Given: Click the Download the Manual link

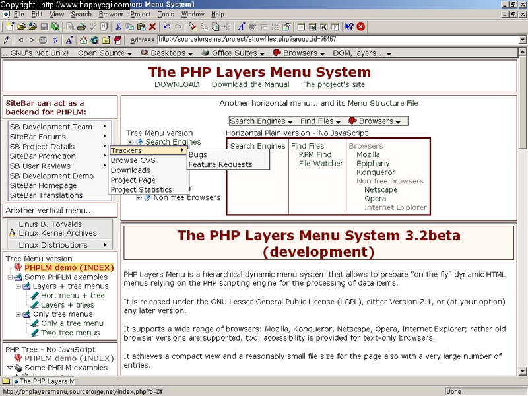Looking at the screenshot, I should pyautogui.click(x=251, y=84).
